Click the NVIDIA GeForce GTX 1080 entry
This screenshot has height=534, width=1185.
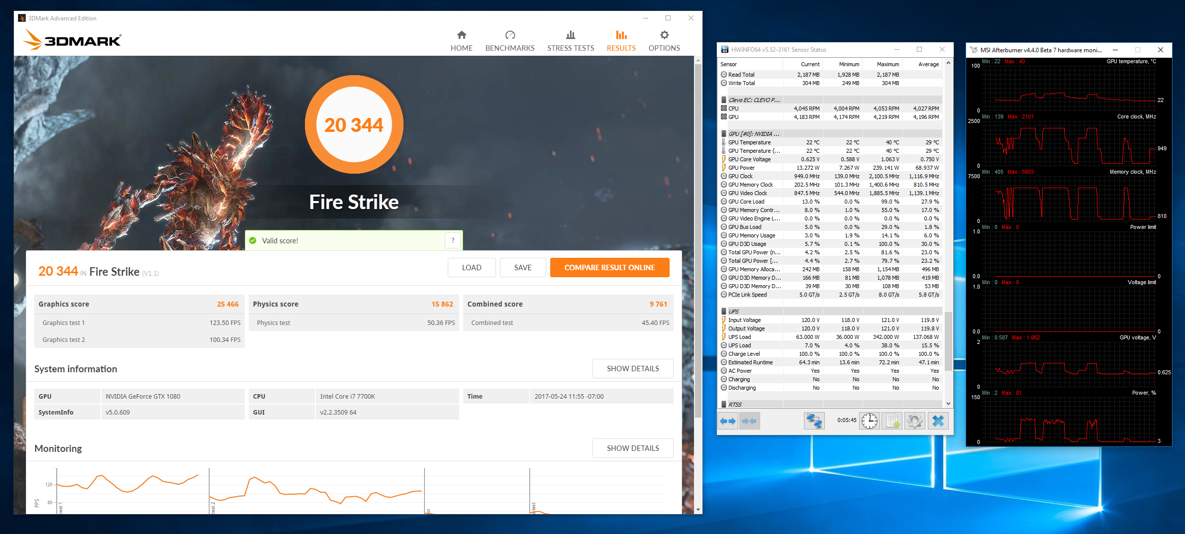pyautogui.click(x=143, y=397)
